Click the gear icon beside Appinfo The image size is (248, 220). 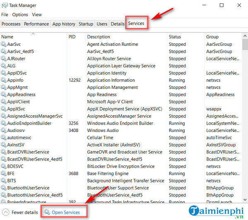tap(4, 80)
